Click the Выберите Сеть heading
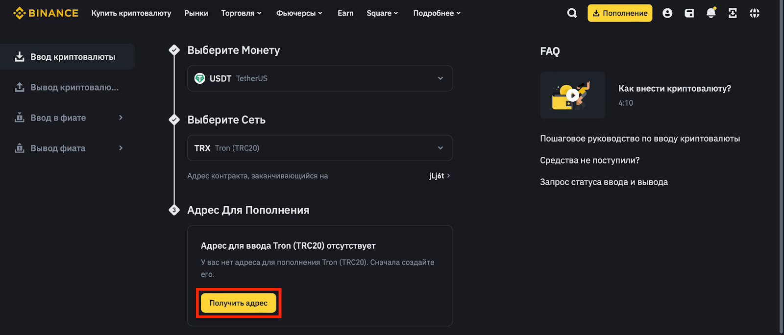The height and width of the screenshot is (335, 784). point(226,120)
